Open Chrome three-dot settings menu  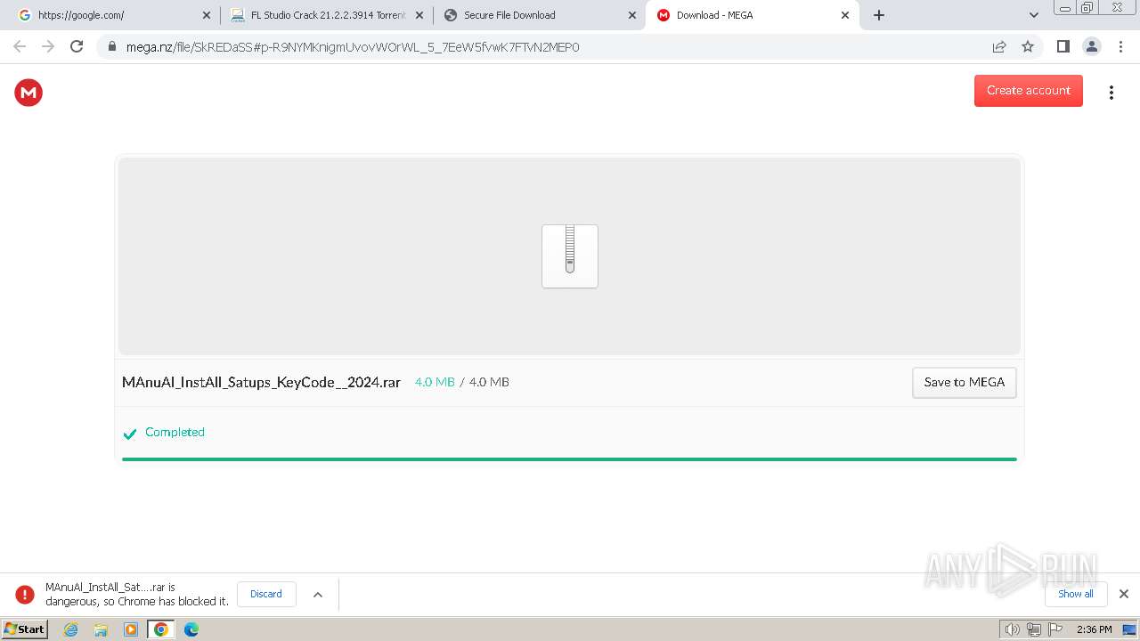click(1120, 46)
